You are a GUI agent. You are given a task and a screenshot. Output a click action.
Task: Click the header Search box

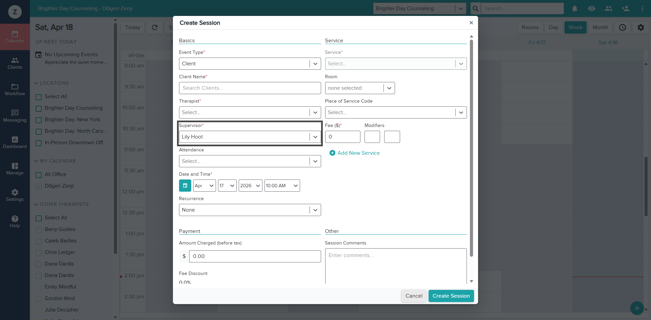pyautogui.click(x=522, y=8)
